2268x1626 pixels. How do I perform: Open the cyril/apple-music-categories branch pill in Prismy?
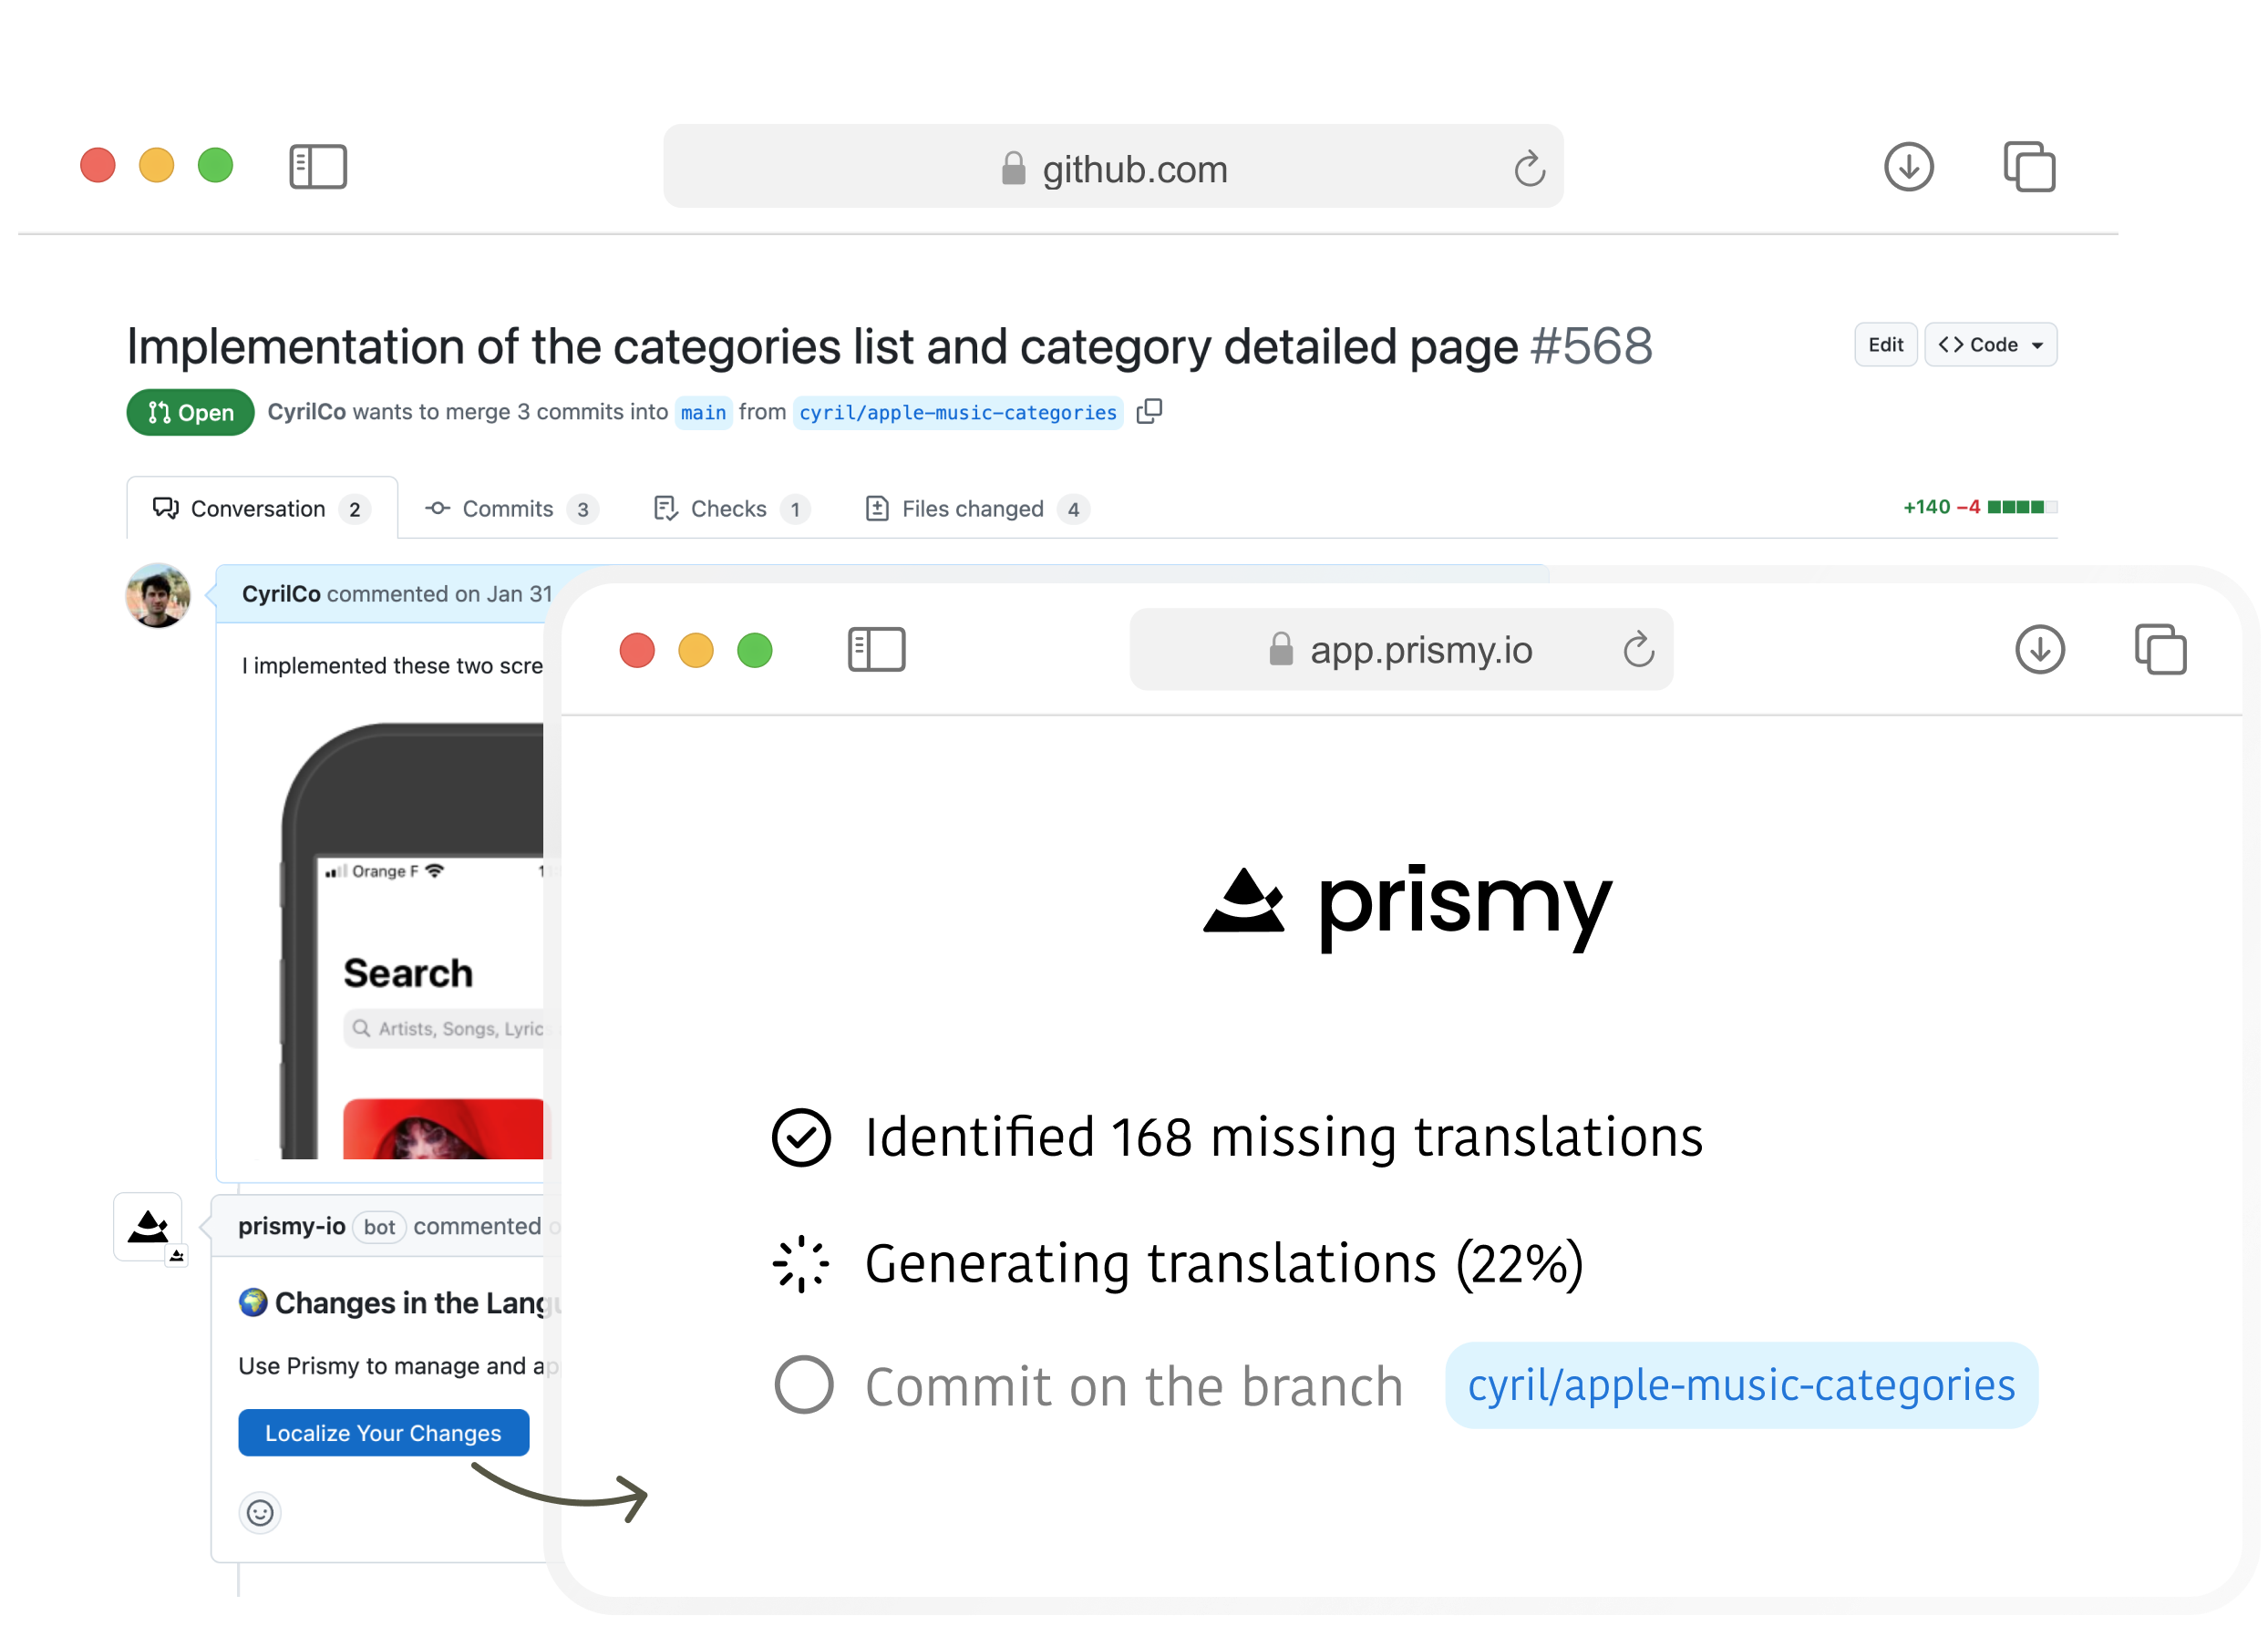point(1740,1385)
